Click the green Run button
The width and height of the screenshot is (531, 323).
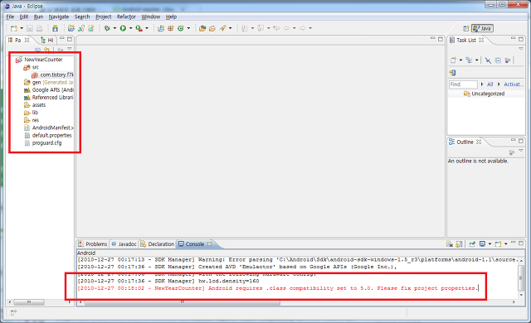point(123,28)
